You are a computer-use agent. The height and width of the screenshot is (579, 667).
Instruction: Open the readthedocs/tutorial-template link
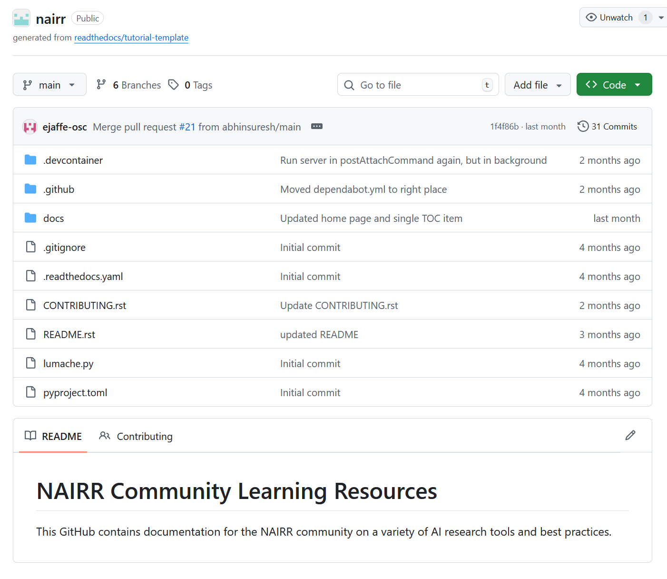coord(131,38)
